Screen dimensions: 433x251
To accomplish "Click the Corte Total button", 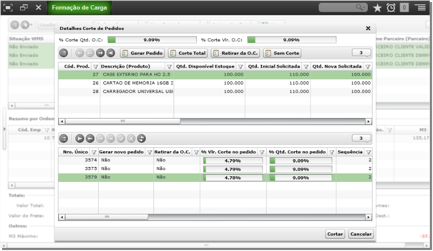I will 188,53.
